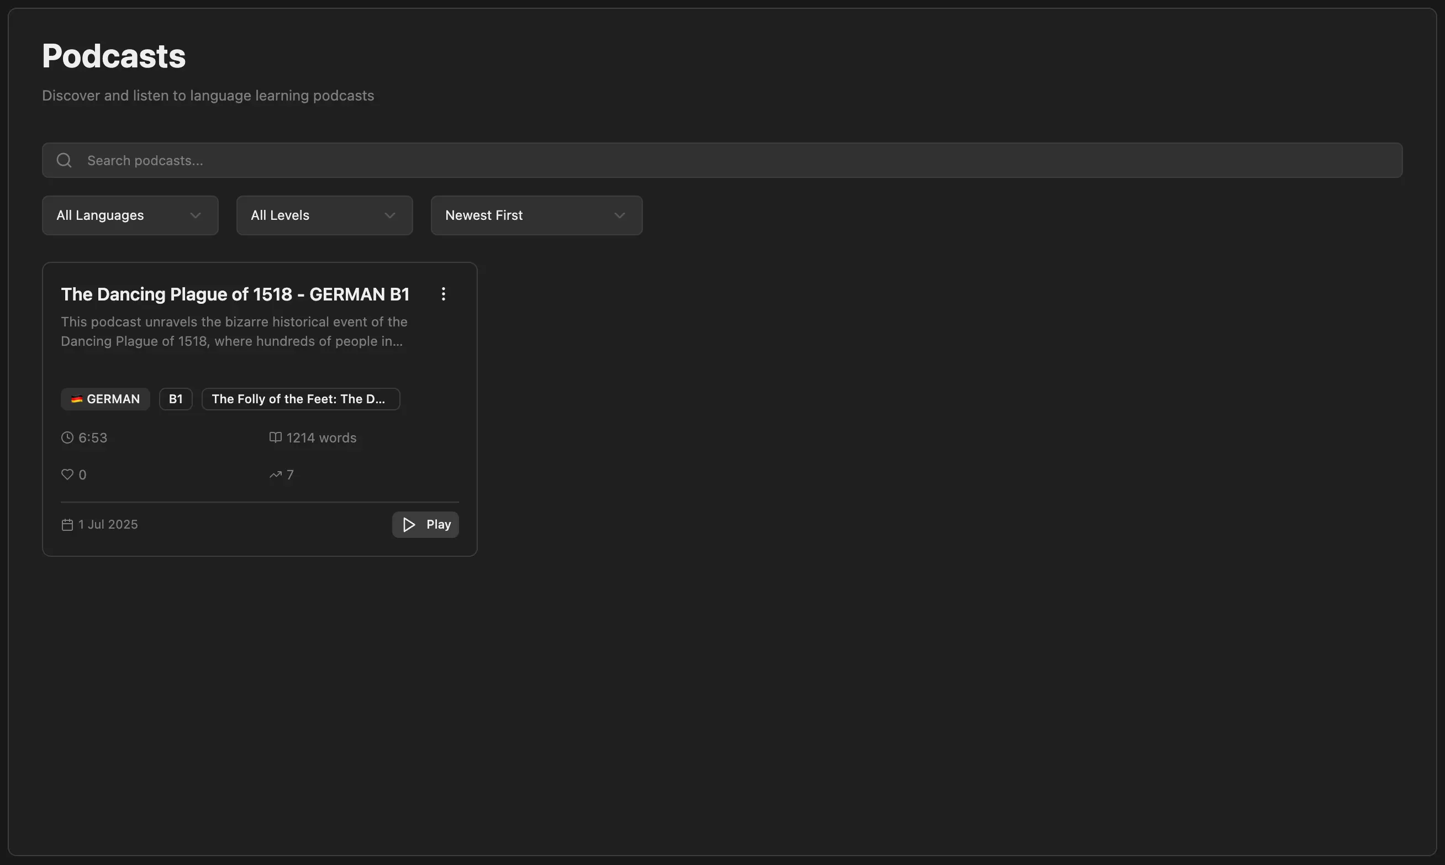
Task: Click the calendar date icon
Action: click(x=67, y=525)
